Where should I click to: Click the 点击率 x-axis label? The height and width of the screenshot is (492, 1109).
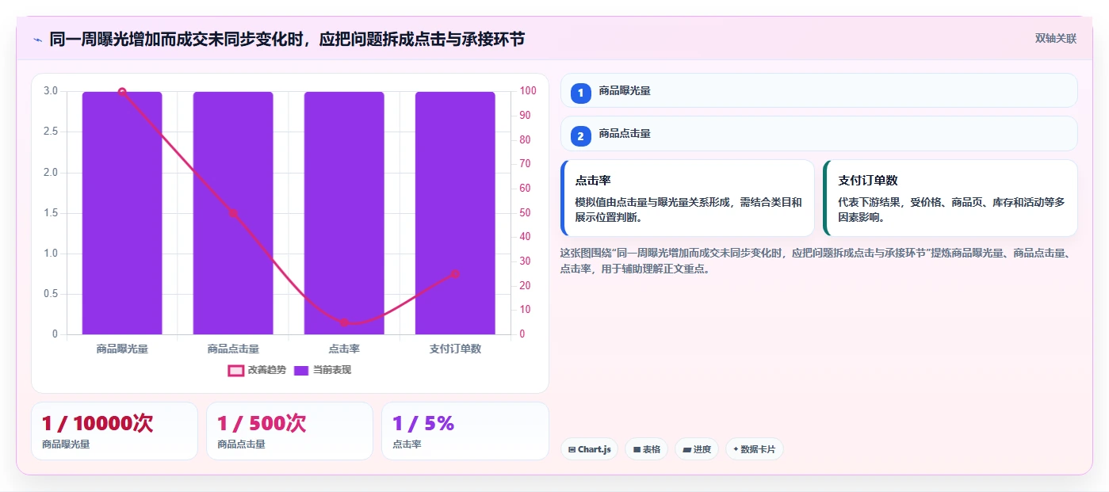coord(344,349)
